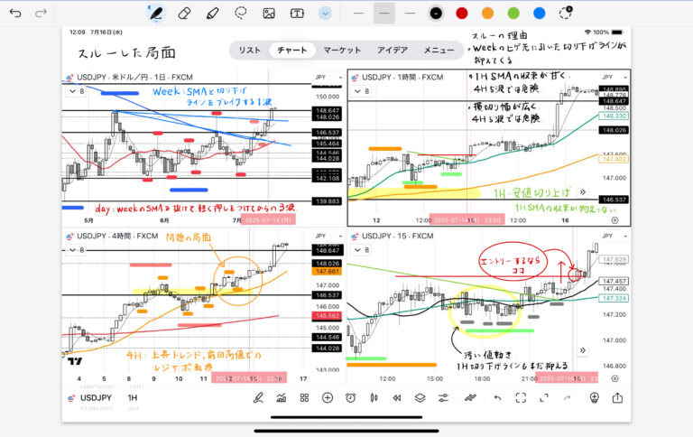Start bar replay with rewind icon

click(x=397, y=397)
